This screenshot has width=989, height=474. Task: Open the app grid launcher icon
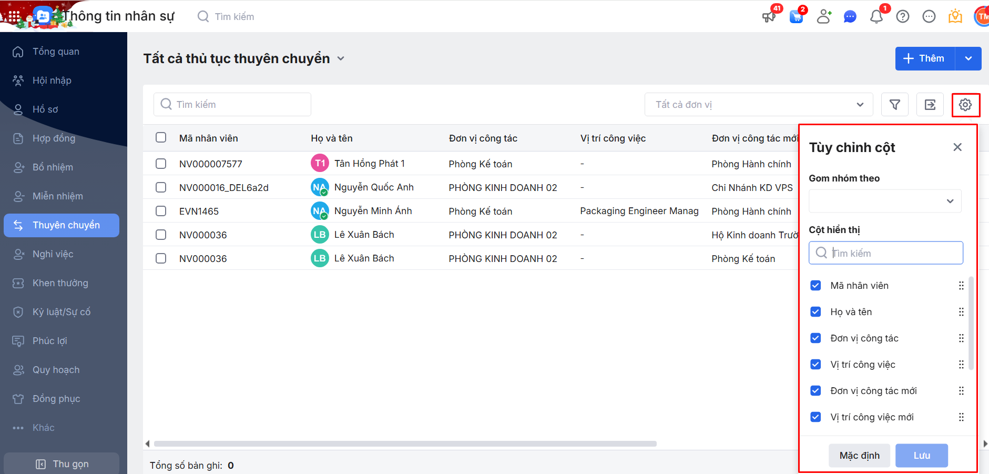[x=14, y=17]
